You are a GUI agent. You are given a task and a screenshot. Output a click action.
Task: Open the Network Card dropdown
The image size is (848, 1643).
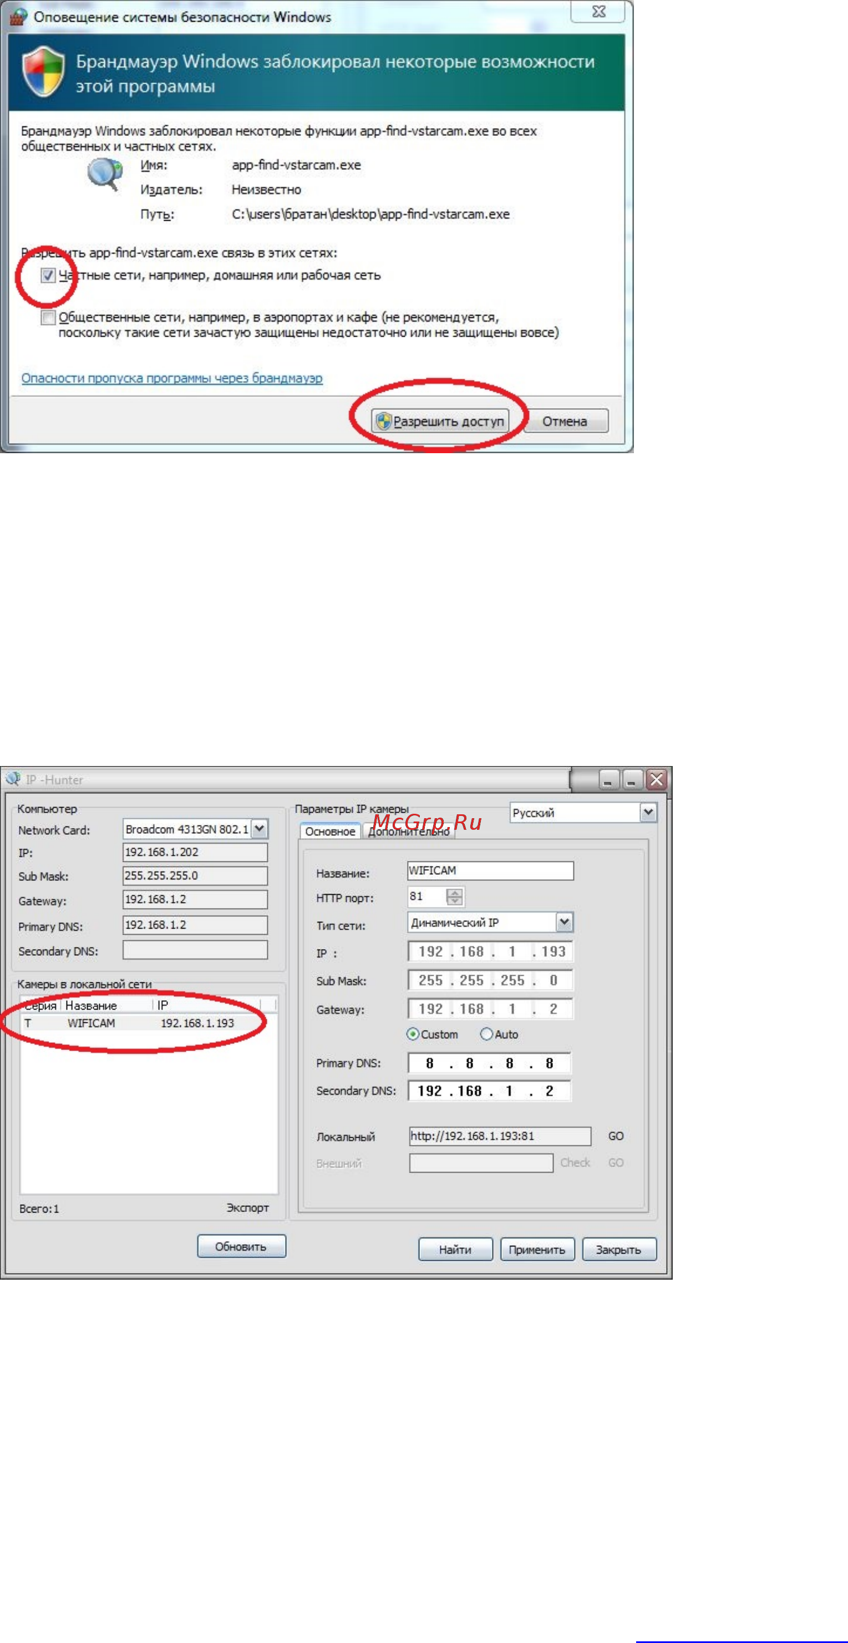(260, 829)
